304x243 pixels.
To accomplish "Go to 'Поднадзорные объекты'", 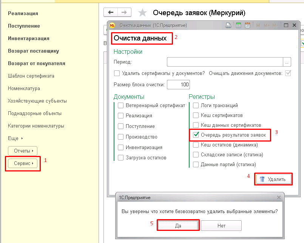I will (35, 113).
